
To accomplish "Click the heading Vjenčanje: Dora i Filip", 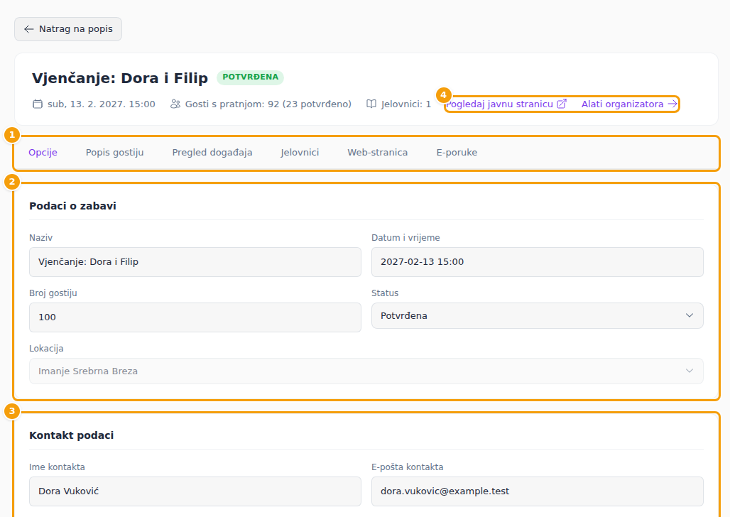I will pos(120,78).
